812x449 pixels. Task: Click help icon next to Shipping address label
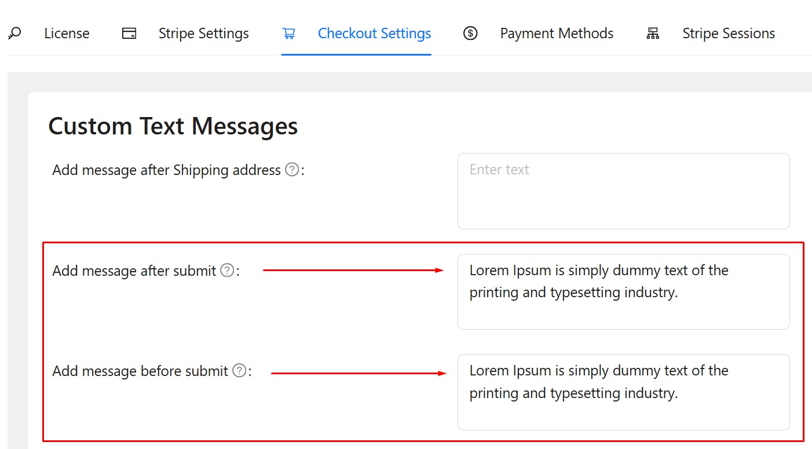(x=292, y=170)
